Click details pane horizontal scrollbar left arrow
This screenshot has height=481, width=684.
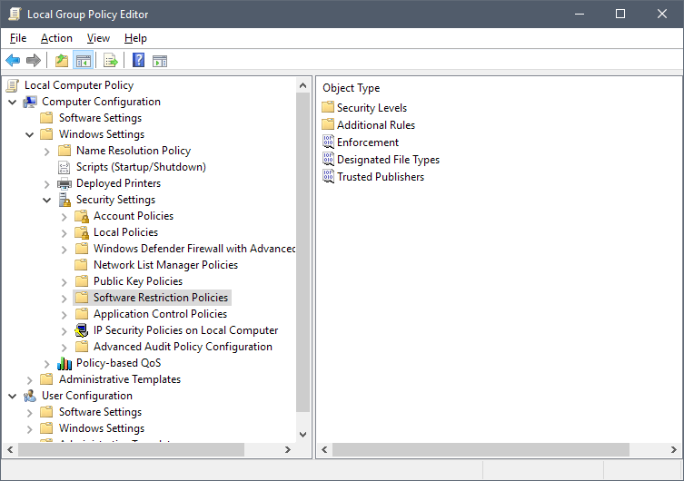(x=324, y=449)
